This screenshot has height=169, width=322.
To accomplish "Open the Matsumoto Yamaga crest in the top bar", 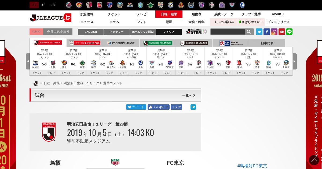I will click(x=150, y=5).
